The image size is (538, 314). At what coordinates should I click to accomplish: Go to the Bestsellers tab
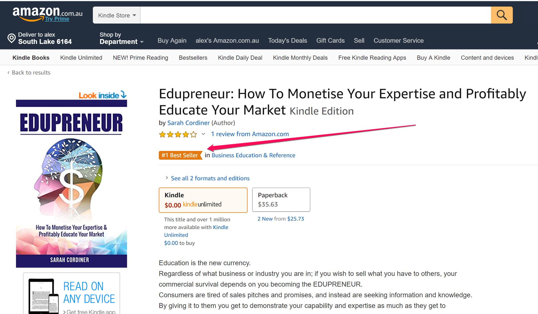click(193, 58)
